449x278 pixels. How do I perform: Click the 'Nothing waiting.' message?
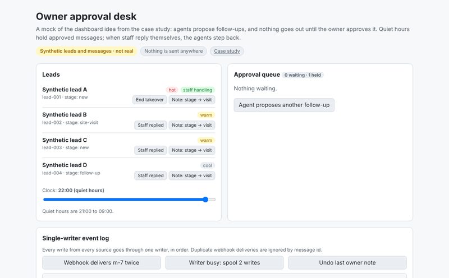[255, 89]
